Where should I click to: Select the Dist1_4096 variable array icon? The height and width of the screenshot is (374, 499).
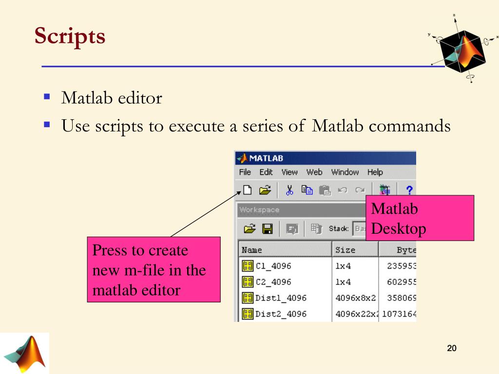coord(248,298)
